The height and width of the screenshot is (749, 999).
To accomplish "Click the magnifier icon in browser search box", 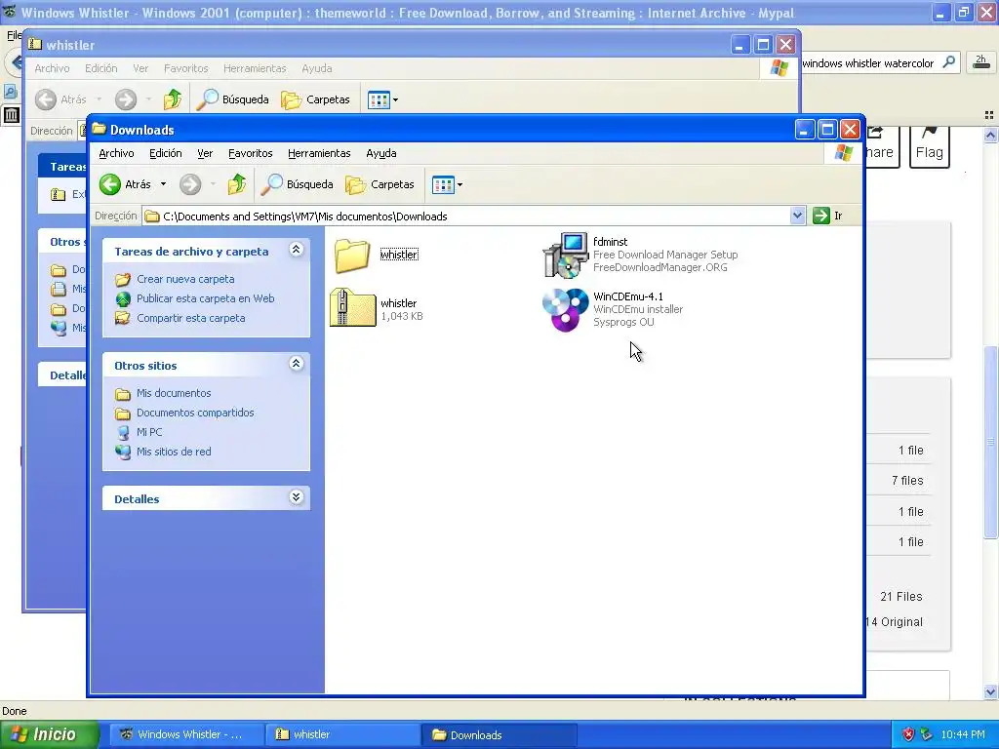I will 948,62.
